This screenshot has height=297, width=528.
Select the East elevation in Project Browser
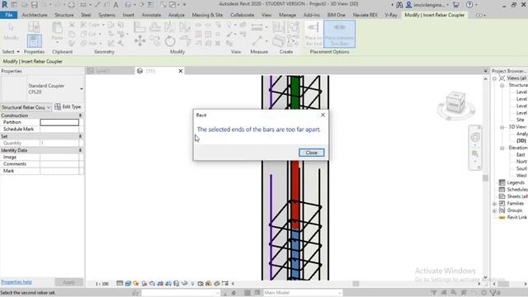(521, 154)
